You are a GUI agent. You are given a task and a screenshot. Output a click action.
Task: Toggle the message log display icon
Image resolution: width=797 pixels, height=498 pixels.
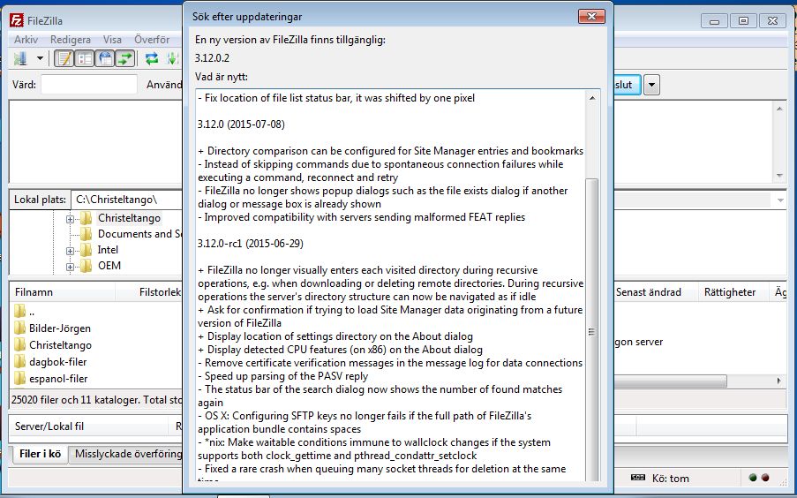pos(64,58)
